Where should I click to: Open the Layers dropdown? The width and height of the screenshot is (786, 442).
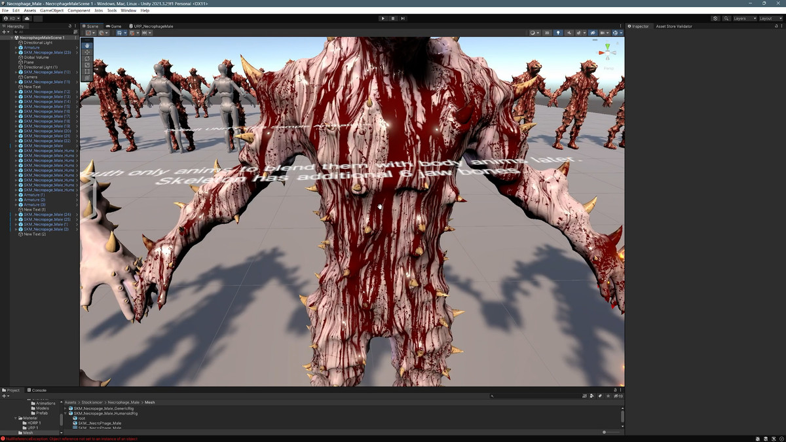click(x=744, y=18)
